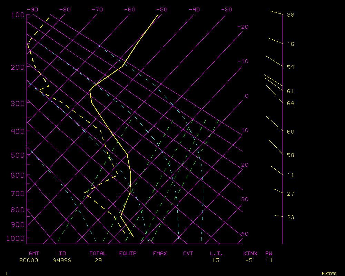
Task: Click the GMT header label
Action: click(34, 254)
